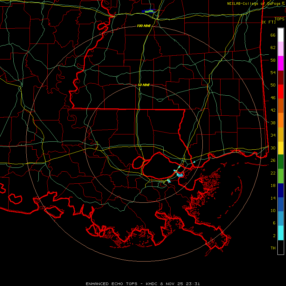Click the 6 value on legend scale
The image size is (286, 286).
point(274,223)
